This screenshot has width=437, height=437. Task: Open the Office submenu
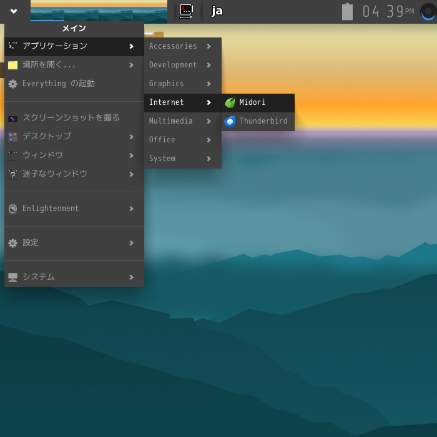(x=183, y=140)
